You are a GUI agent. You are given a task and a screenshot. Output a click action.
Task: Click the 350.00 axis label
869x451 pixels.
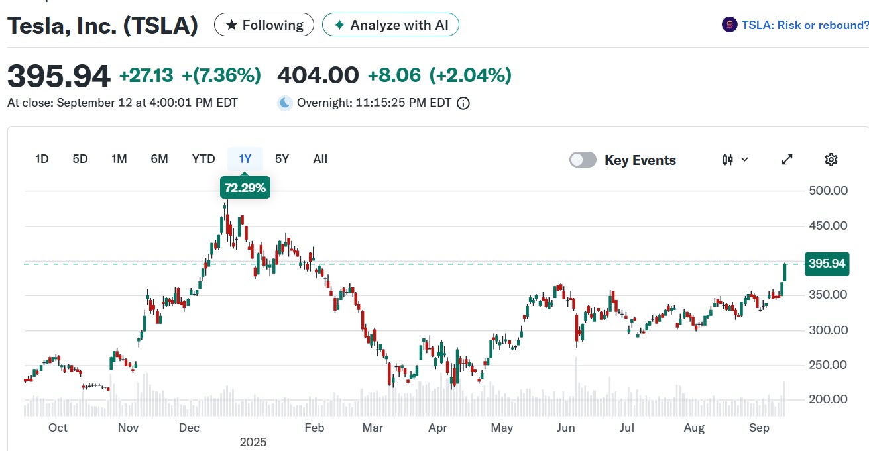(x=829, y=295)
